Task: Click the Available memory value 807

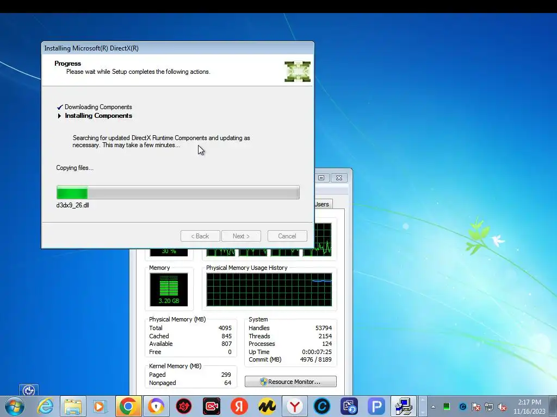Action: [226, 344]
